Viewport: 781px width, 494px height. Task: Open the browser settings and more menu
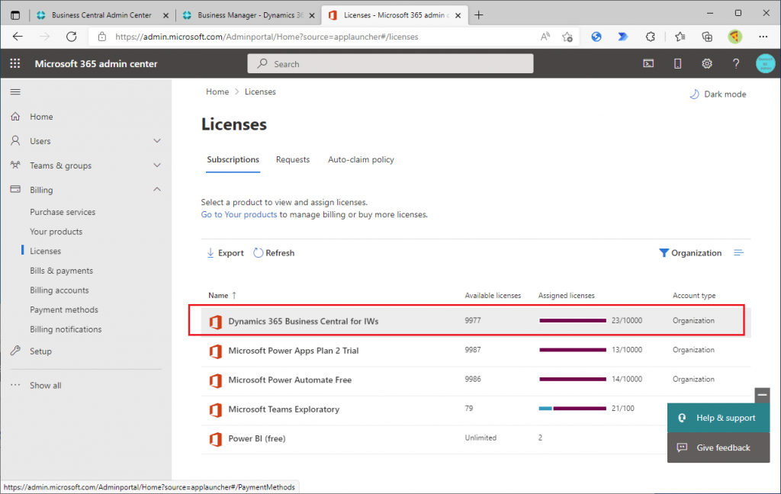point(763,37)
